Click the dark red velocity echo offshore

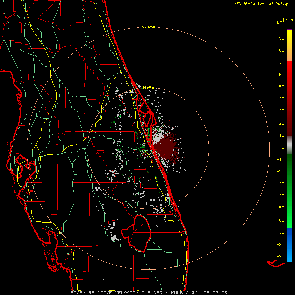pos(167,148)
